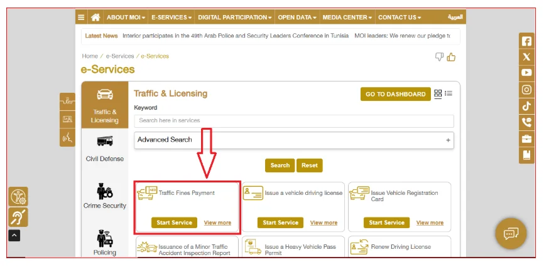Click the driving license card icon

click(253, 193)
